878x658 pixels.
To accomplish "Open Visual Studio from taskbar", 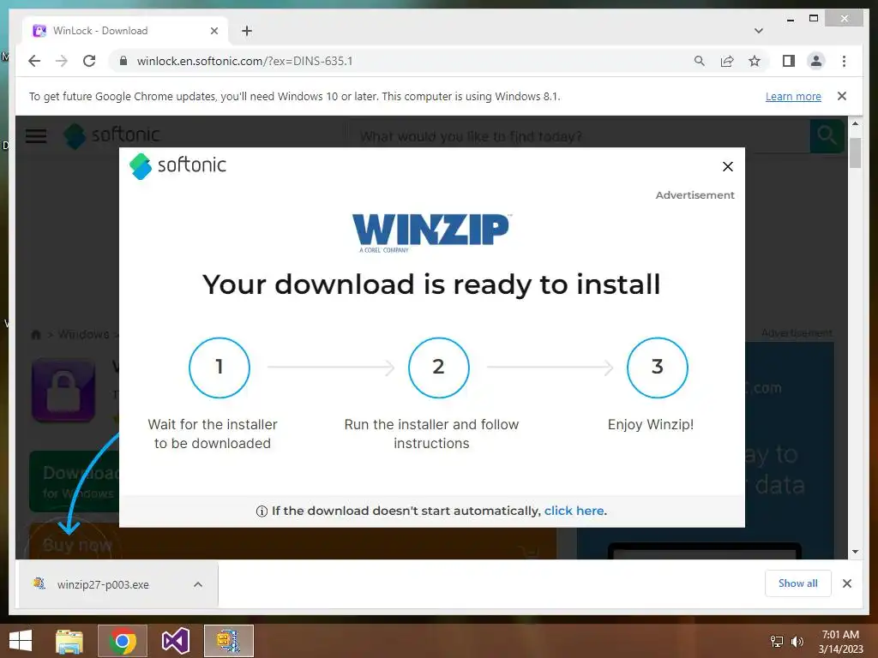I will click(x=175, y=641).
